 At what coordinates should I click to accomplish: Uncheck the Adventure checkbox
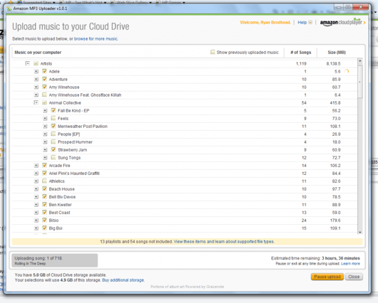[x=44, y=79]
